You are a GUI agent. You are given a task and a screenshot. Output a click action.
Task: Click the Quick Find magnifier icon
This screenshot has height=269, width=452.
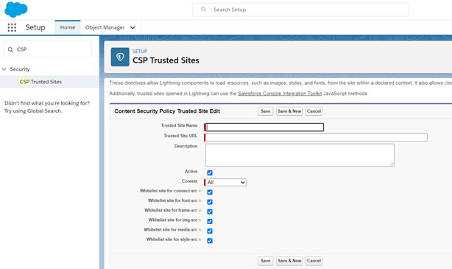point(10,49)
